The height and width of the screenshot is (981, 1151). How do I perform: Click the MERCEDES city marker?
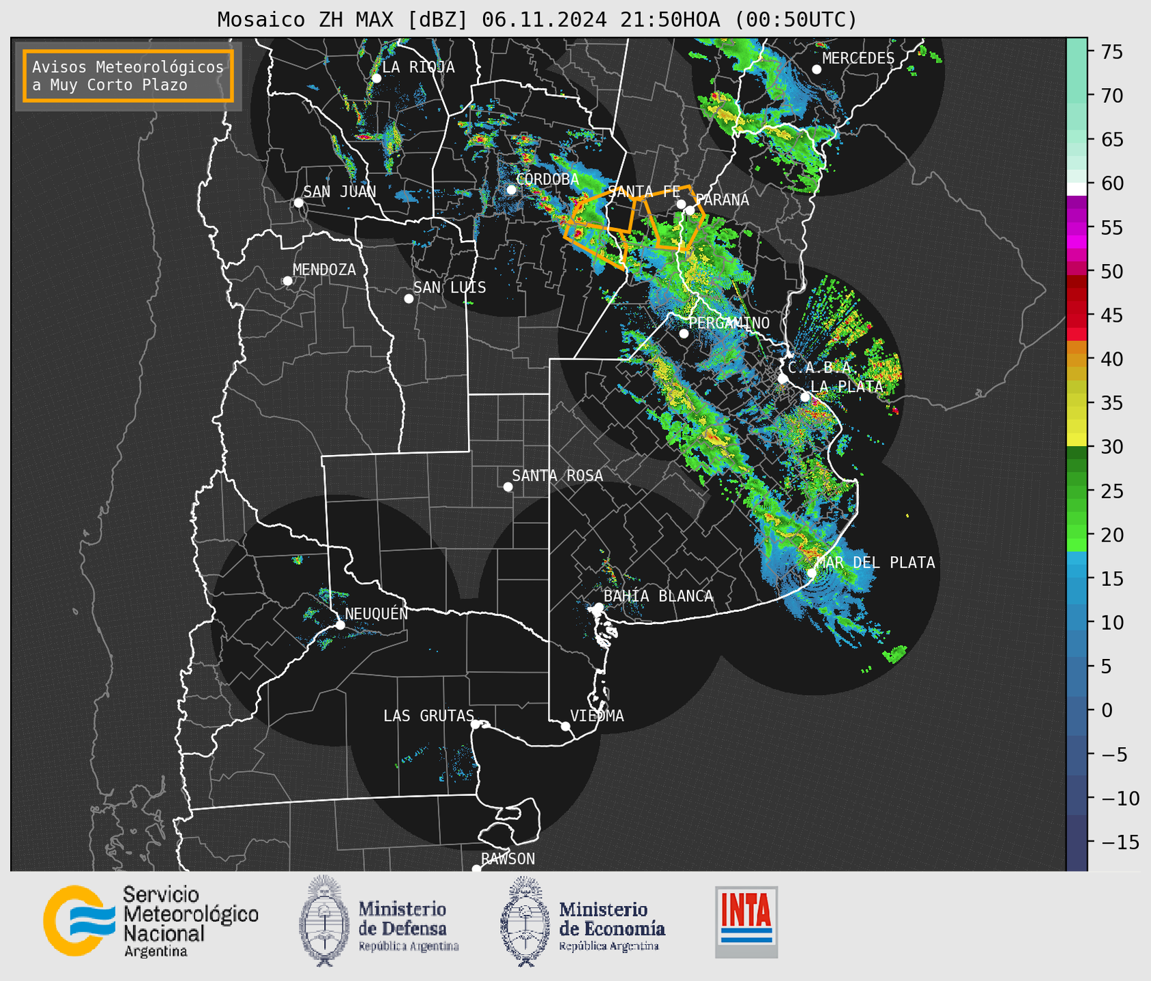click(x=817, y=70)
